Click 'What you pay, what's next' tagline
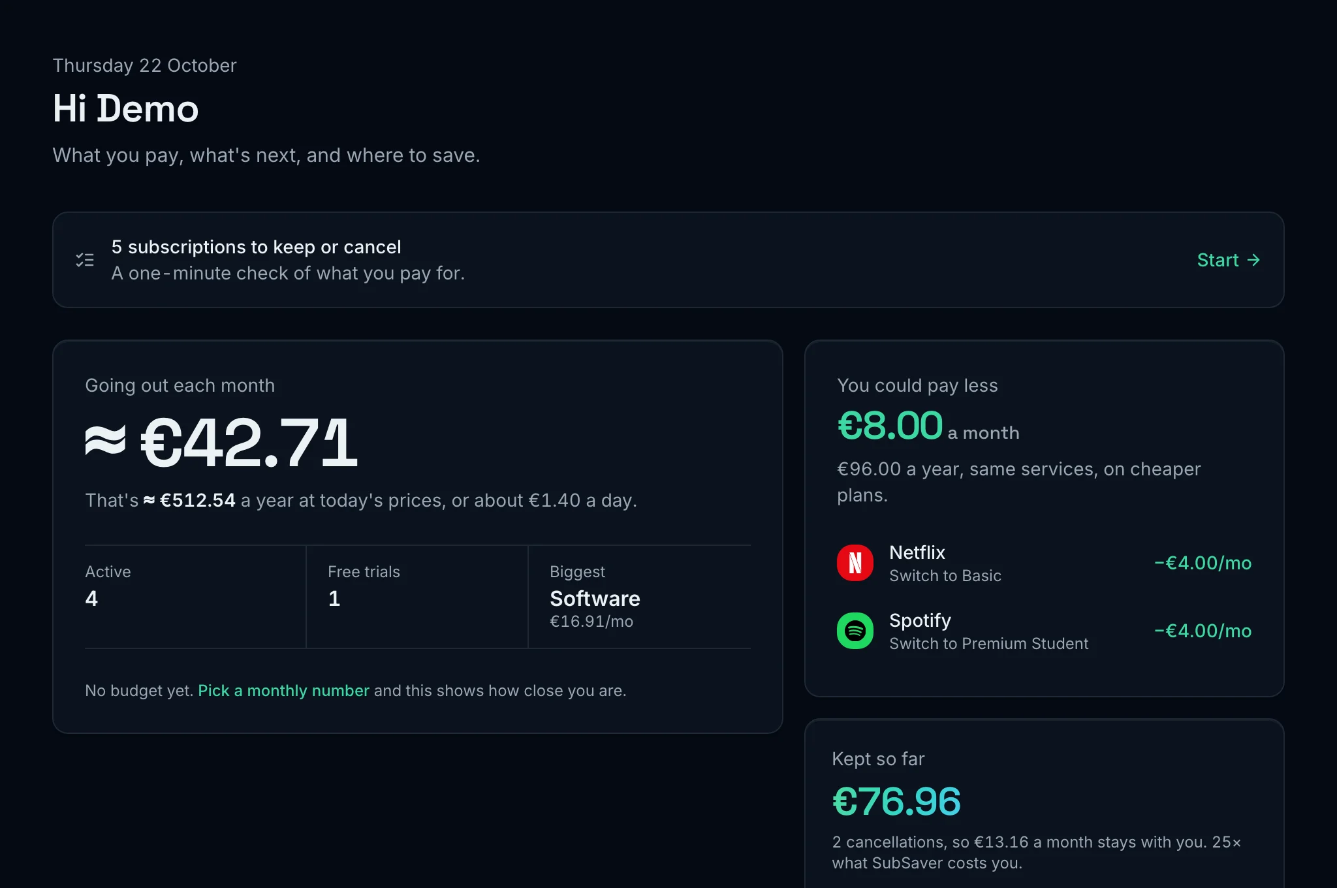1337x888 pixels. coord(266,155)
